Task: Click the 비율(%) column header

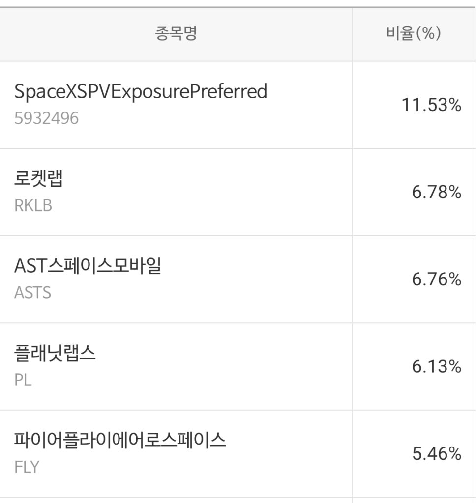Action: tap(414, 34)
